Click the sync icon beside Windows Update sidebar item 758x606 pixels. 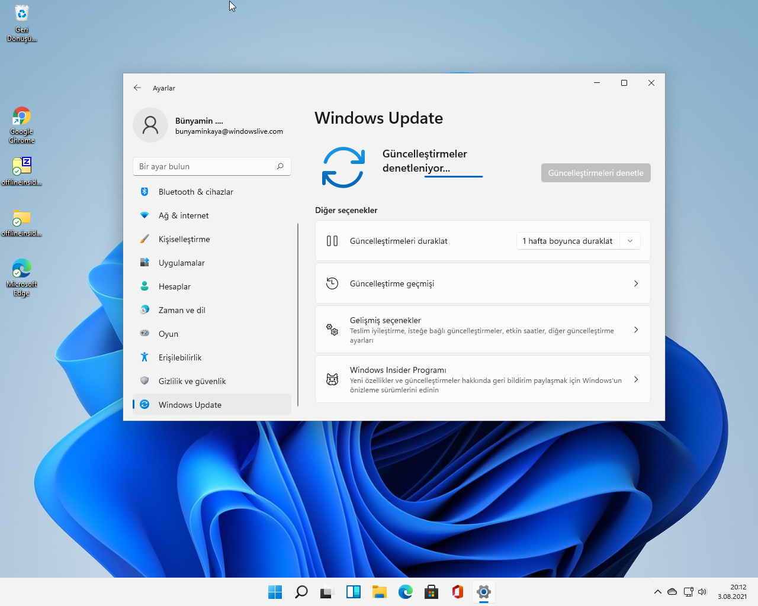(144, 405)
